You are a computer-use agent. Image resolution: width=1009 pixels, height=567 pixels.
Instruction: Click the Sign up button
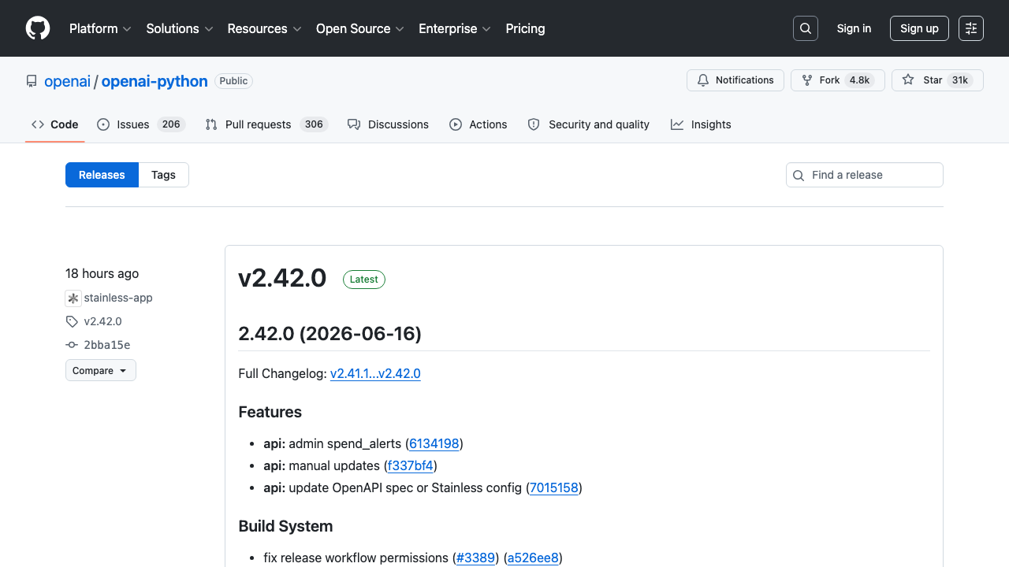[919, 28]
